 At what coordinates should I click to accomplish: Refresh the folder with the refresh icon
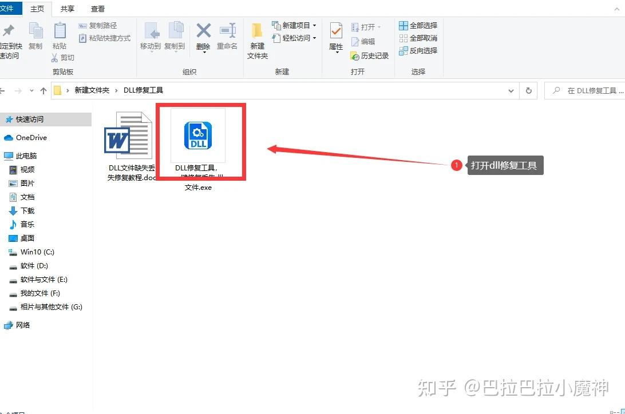pyautogui.click(x=528, y=90)
